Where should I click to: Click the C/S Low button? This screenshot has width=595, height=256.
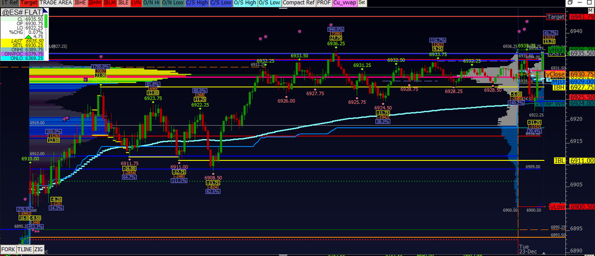coord(222,3)
